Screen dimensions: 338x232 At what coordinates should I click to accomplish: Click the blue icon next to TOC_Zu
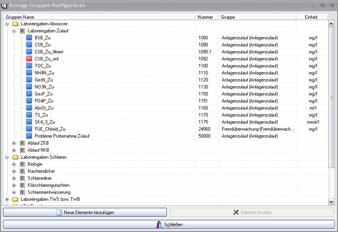tap(29, 66)
